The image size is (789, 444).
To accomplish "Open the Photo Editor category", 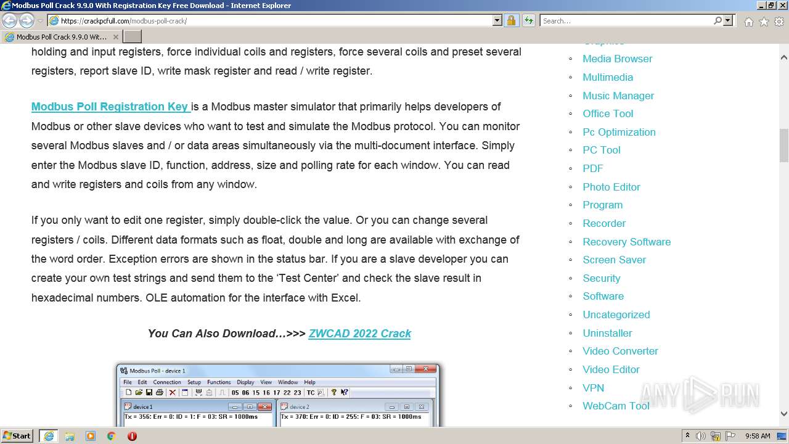I will point(611,187).
